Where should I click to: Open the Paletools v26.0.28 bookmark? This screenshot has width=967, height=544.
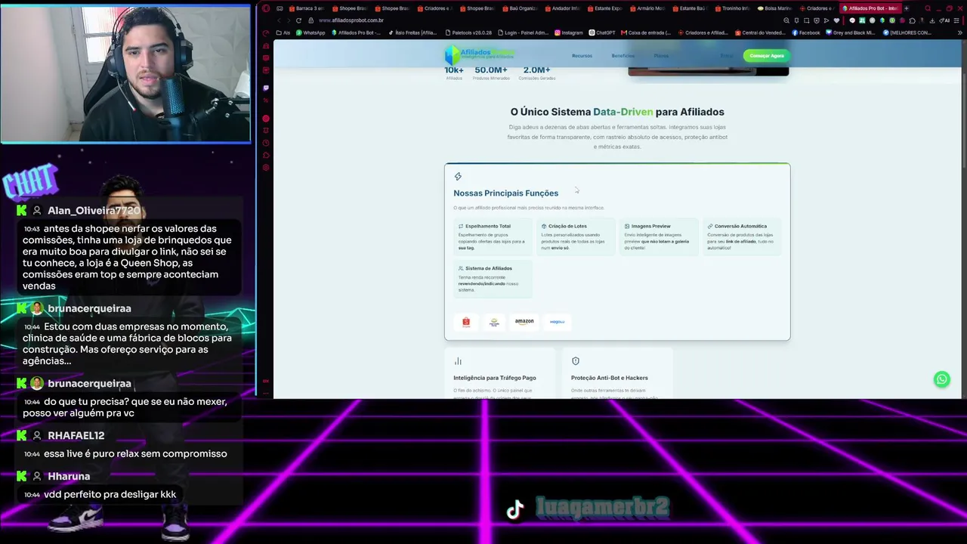click(x=468, y=33)
